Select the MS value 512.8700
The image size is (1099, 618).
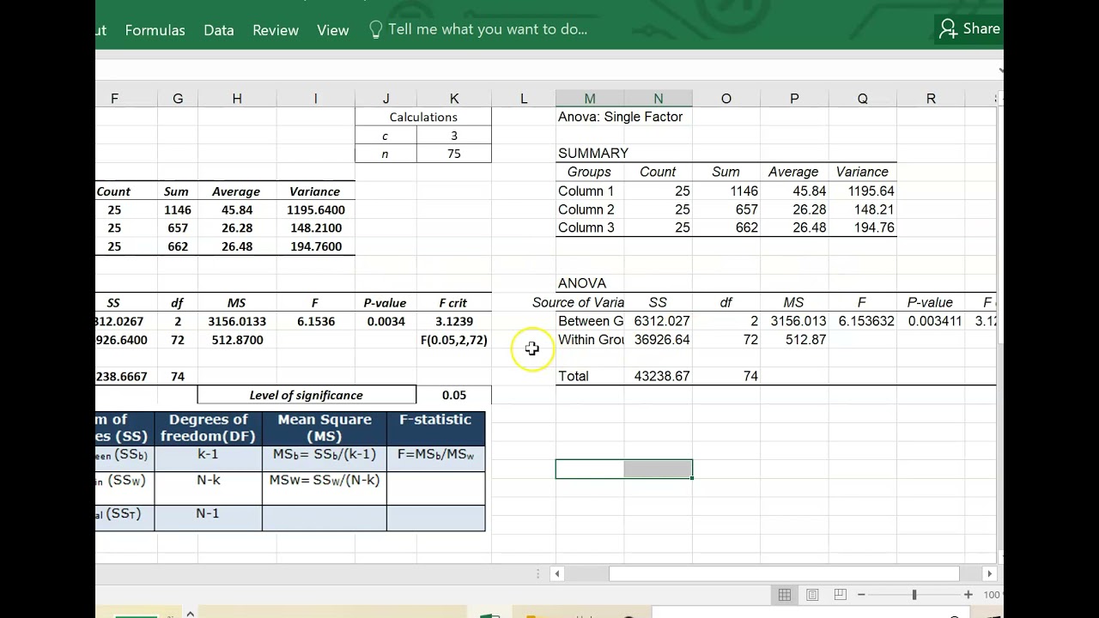pos(237,340)
